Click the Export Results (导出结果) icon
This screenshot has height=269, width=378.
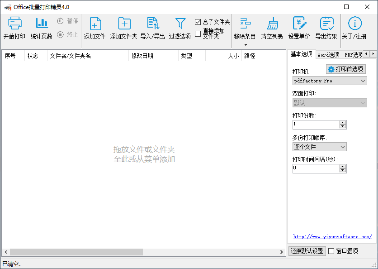pos(326,23)
